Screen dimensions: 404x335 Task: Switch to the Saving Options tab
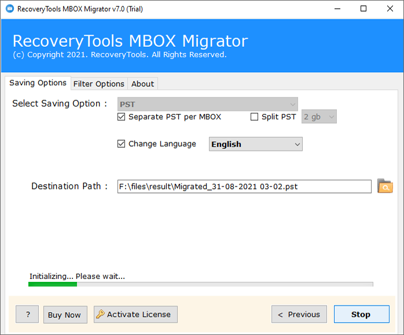coord(38,83)
